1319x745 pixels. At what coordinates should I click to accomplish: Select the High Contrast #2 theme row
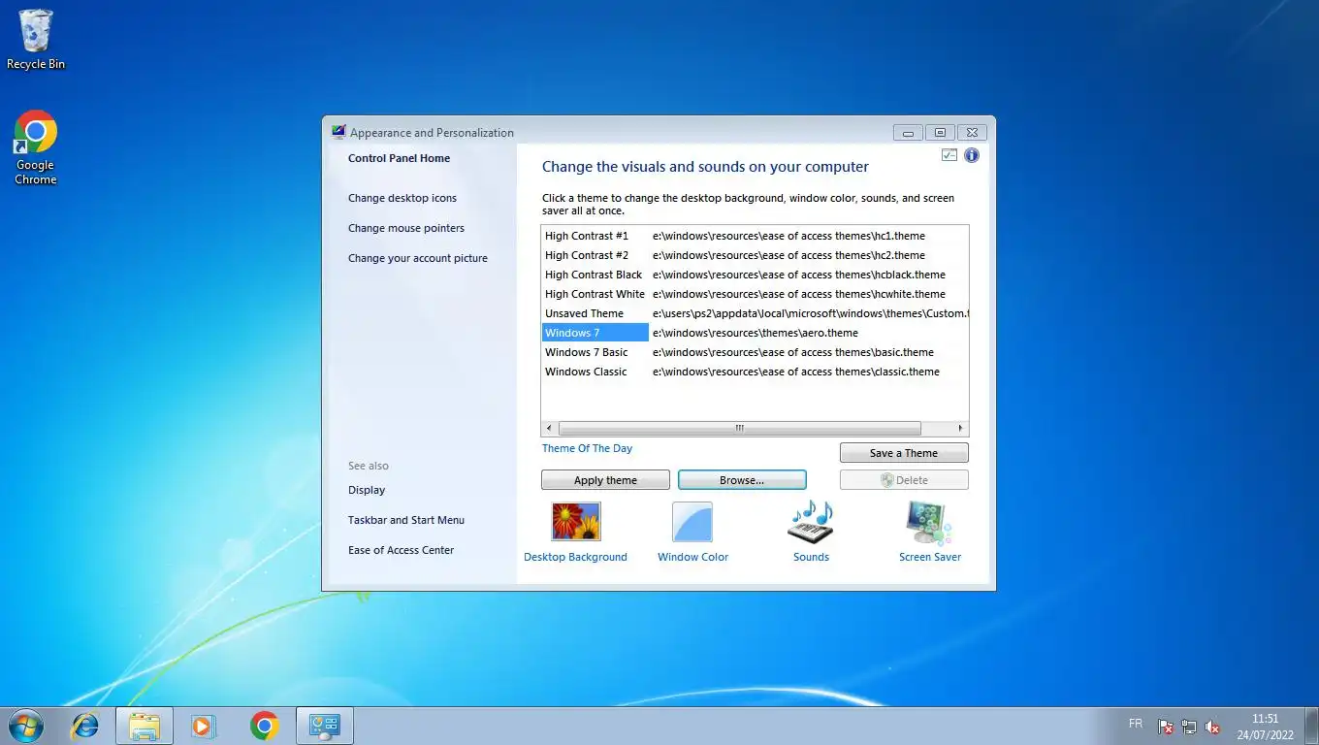755,255
